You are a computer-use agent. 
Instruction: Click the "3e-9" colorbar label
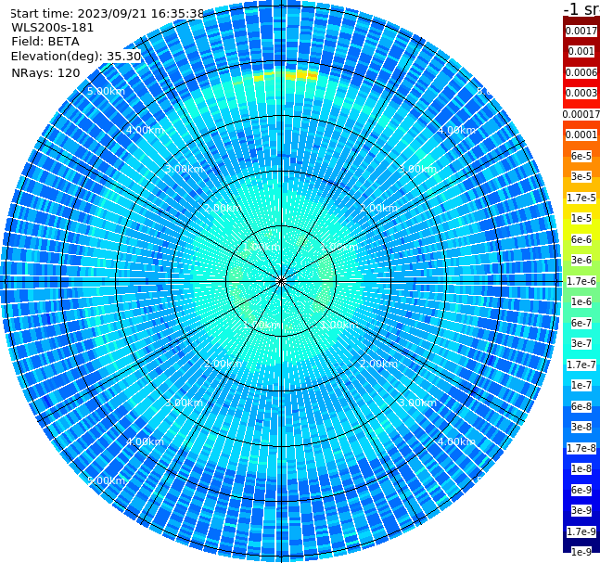click(581, 510)
